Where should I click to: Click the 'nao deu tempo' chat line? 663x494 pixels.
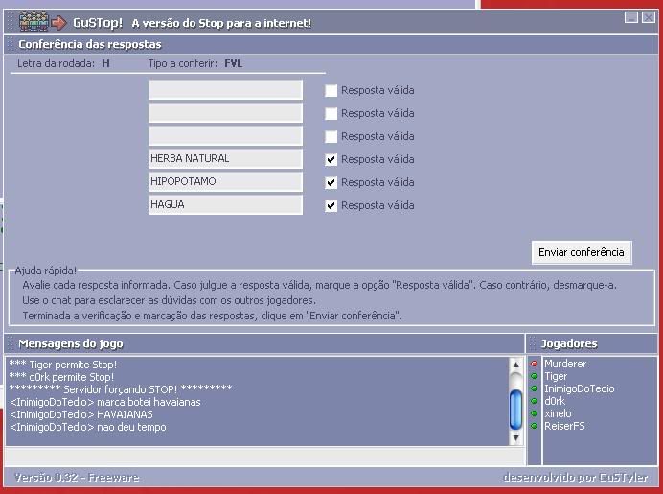(87, 427)
